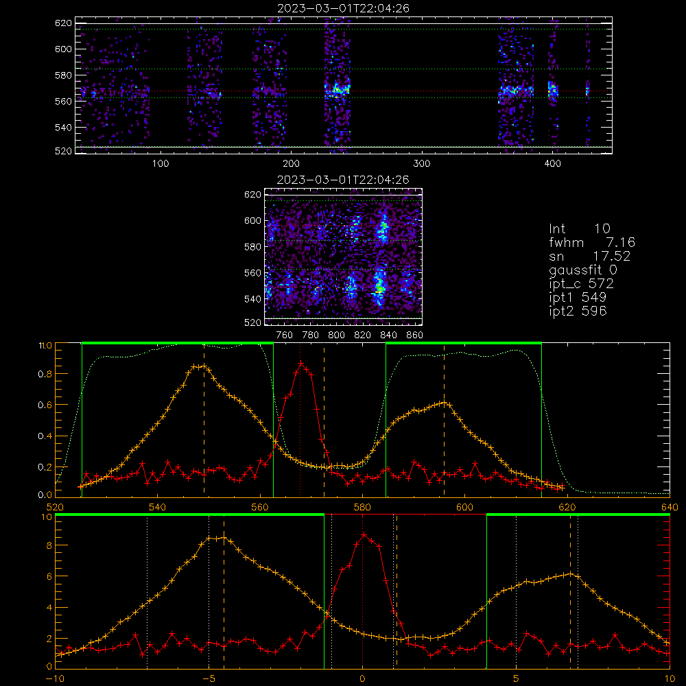Screen dimensions: 686x686
Task: Click the red curve peak in the upper profile plot
Action: [x=301, y=363]
